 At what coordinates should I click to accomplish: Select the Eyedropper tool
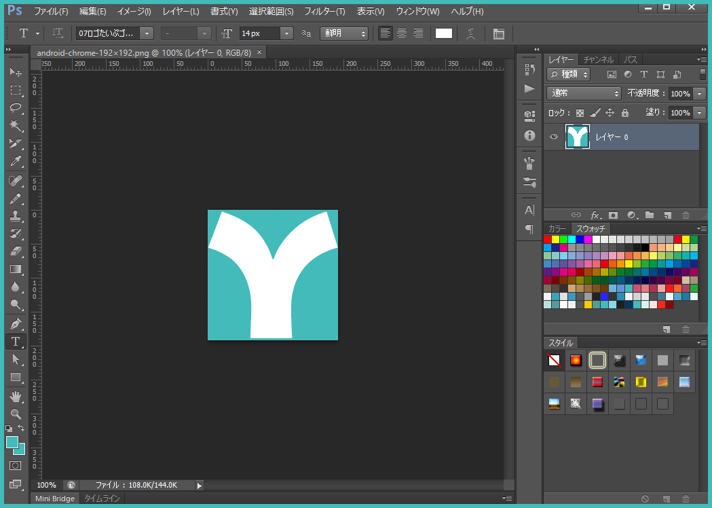[x=15, y=162]
